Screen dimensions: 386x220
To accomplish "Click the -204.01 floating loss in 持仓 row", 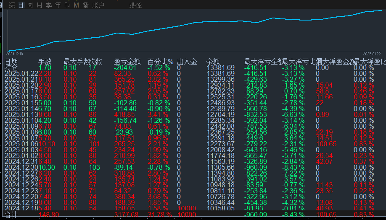I will [x=125, y=68].
